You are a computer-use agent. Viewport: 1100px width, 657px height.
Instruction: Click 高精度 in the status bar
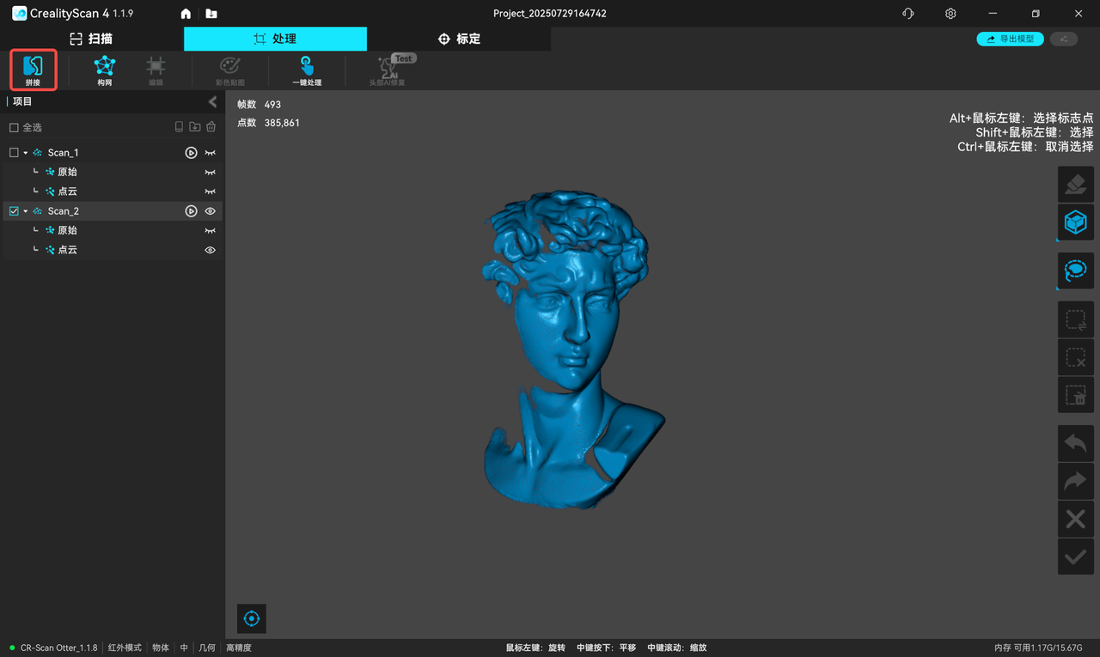[x=239, y=648]
